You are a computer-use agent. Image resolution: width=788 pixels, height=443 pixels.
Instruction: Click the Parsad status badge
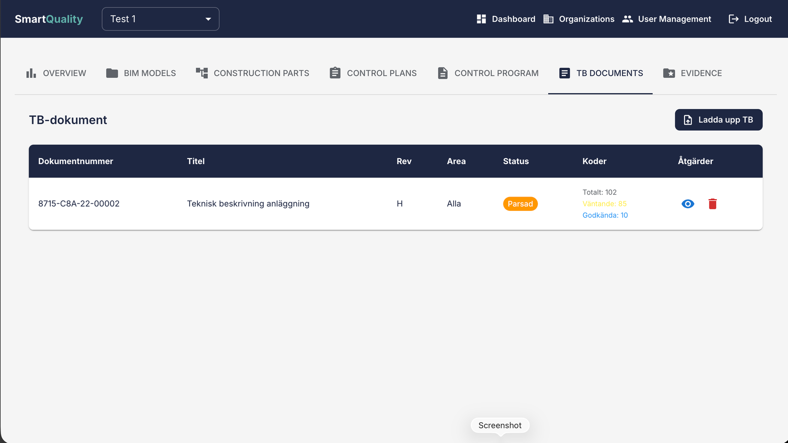point(520,204)
